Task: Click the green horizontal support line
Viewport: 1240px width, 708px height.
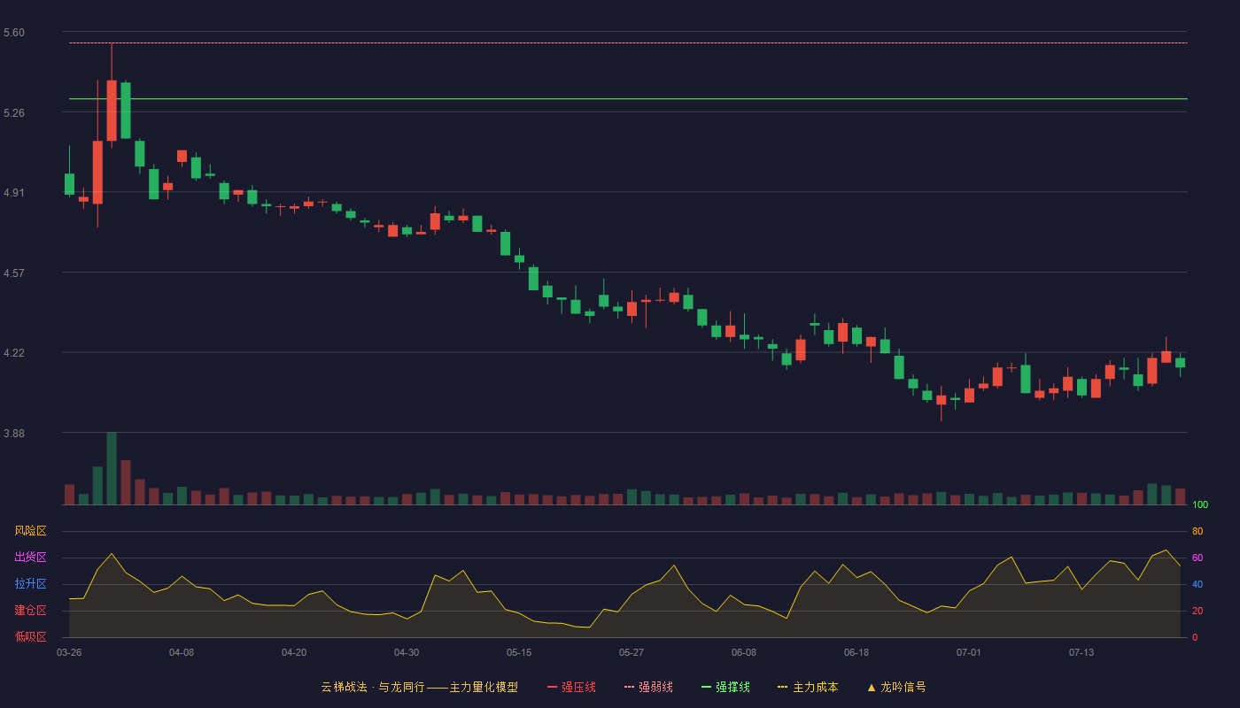Action: point(628,99)
